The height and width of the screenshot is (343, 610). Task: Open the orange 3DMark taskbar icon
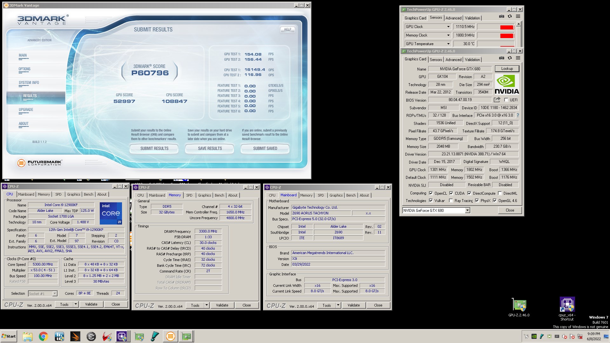(x=75, y=336)
